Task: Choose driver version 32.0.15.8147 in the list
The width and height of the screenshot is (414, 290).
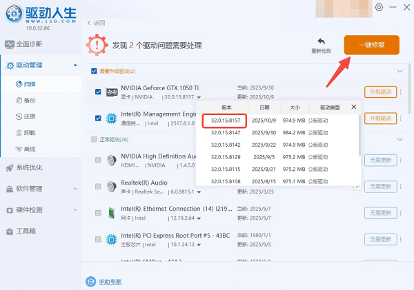Action: tap(226, 132)
